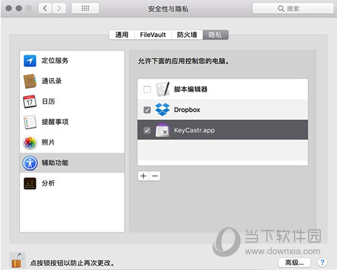
Task: Click the lock icon to prevent changes
Action: point(18,260)
